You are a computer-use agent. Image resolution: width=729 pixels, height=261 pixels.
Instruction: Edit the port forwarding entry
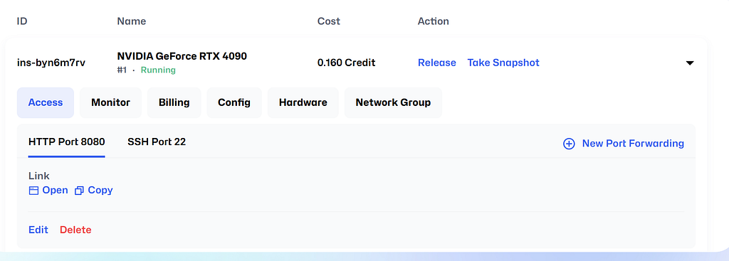[x=38, y=230]
